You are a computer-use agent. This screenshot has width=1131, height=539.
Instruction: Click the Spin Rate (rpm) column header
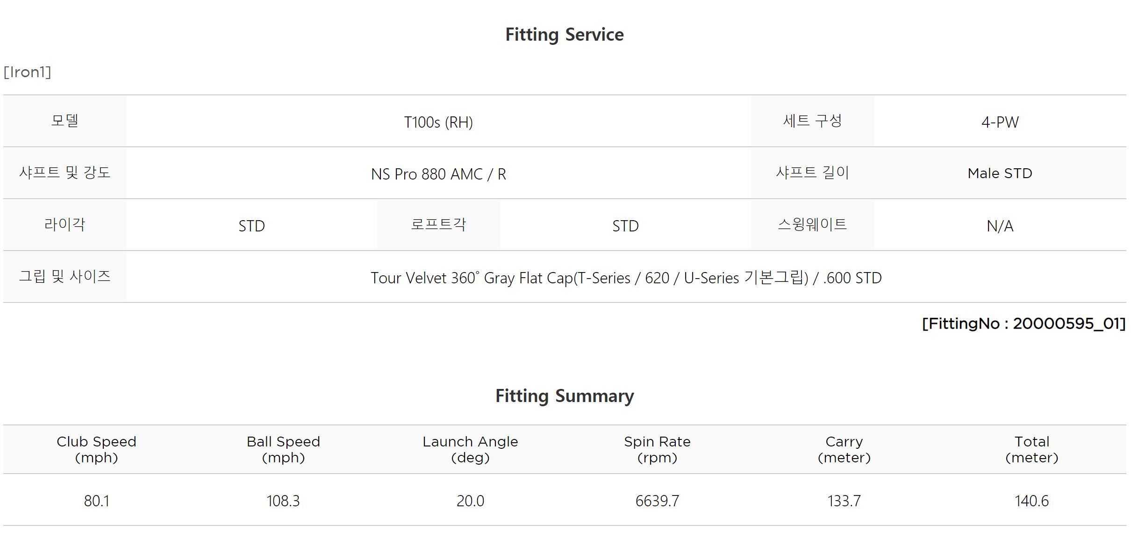tap(657, 449)
